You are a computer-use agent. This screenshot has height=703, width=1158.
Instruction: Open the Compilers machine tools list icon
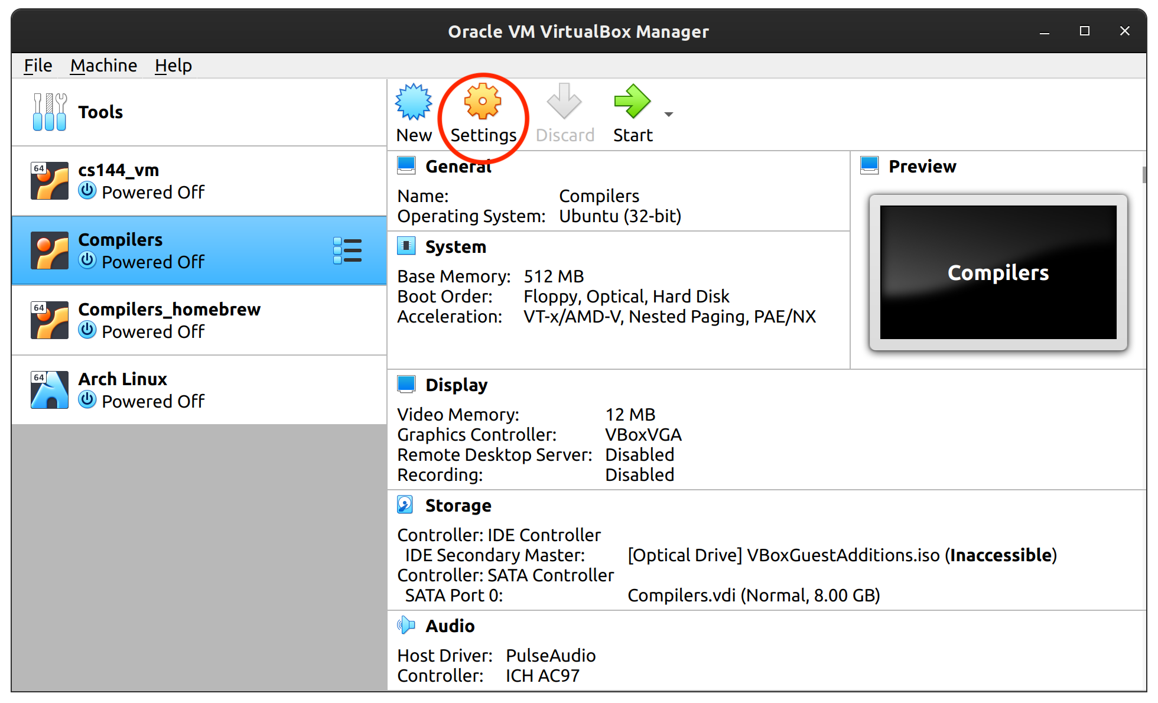347,250
